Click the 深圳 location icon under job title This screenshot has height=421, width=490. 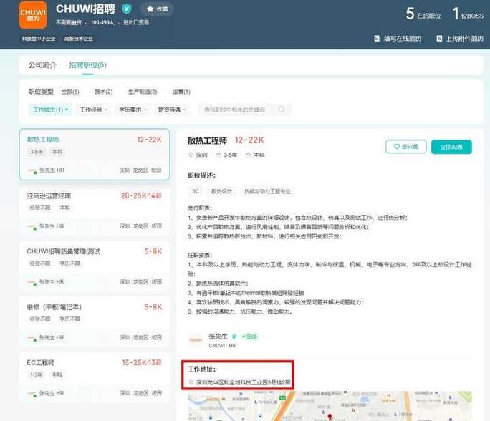click(191, 155)
